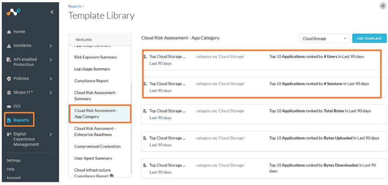Click the Reports document icon
Viewport: 388px width, 185px height.
click(x=9, y=120)
